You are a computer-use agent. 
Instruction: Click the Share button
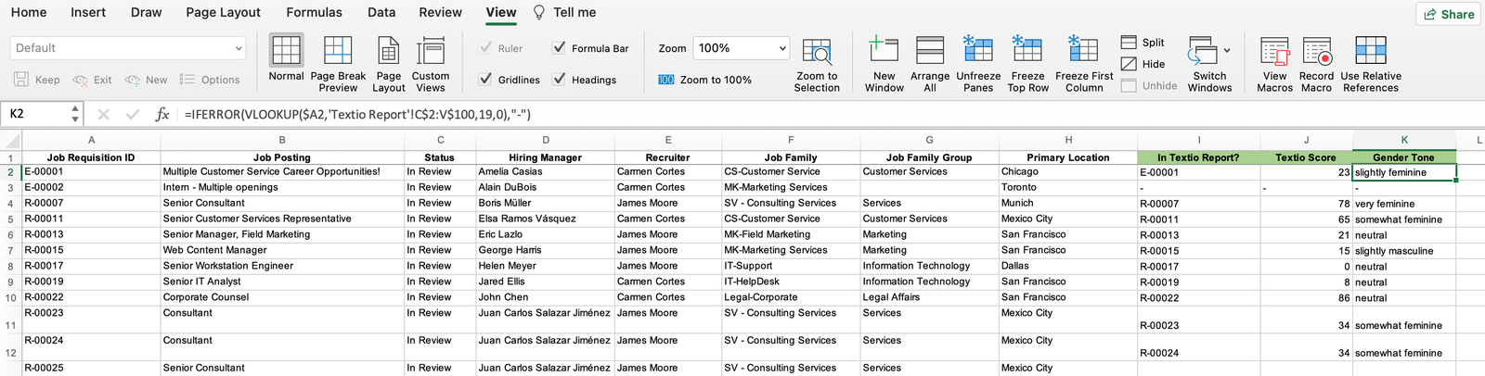(1447, 14)
